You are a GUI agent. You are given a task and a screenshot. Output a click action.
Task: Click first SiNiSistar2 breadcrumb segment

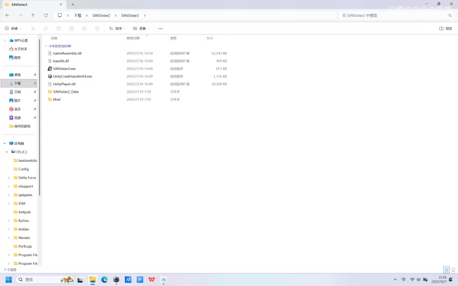point(101,15)
